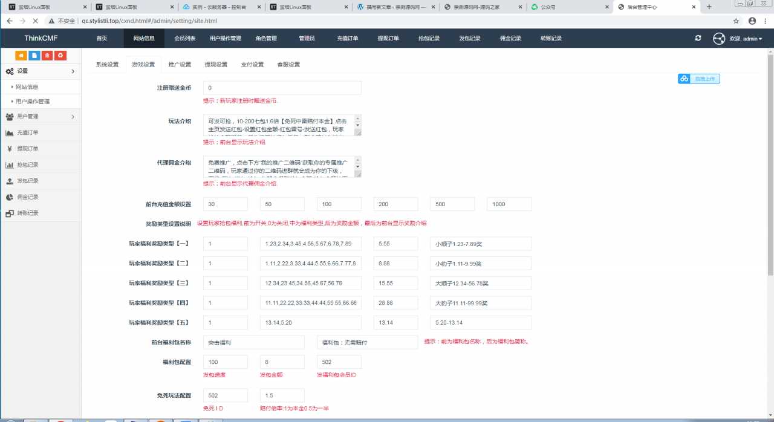Click the blue document shortcut icon

[x=34, y=56]
